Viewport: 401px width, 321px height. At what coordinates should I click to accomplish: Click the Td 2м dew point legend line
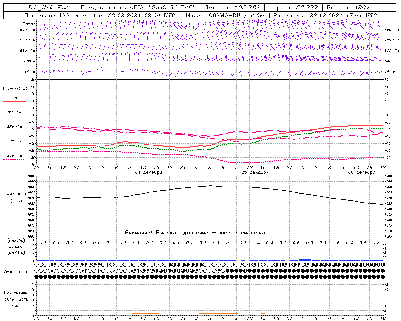tap(14, 116)
